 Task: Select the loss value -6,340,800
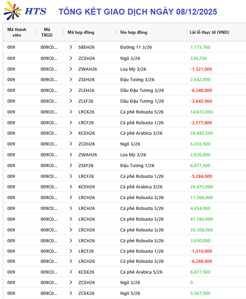point(201,90)
